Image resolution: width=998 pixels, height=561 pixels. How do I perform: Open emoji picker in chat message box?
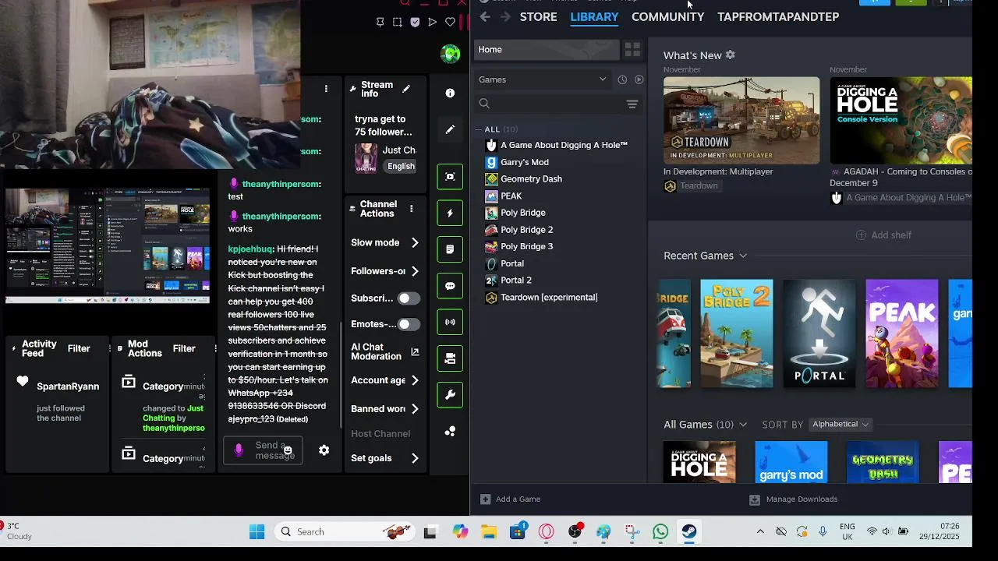coord(288,450)
